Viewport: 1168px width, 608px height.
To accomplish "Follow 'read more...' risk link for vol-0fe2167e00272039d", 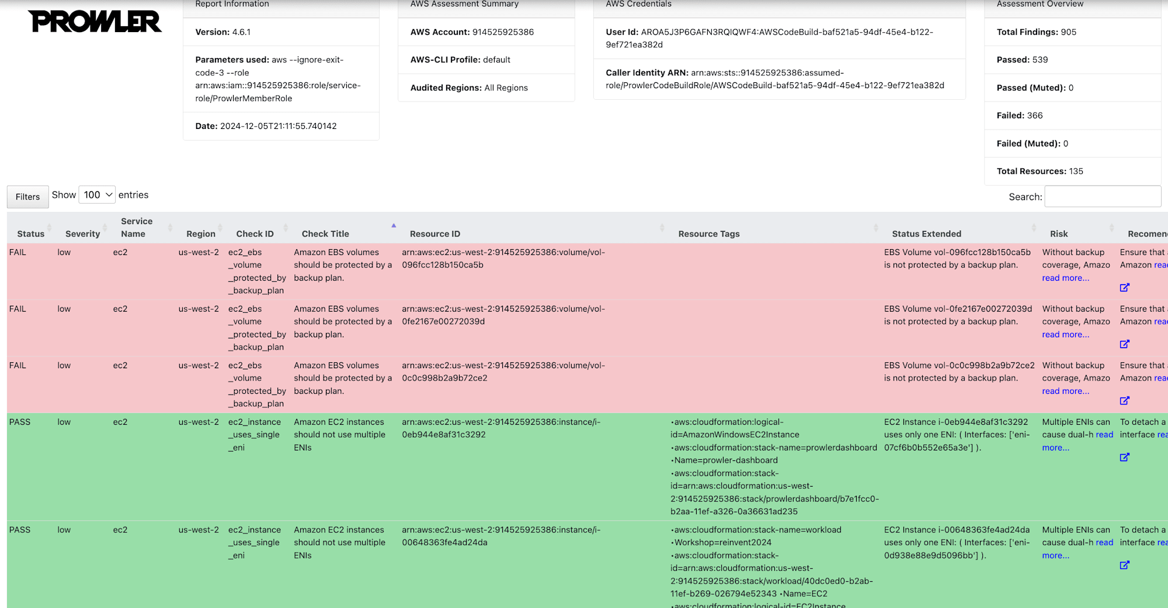I will point(1066,334).
